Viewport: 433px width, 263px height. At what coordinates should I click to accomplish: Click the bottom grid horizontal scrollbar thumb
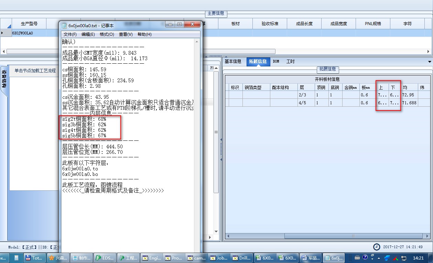pyautogui.click(x=353, y=236)
